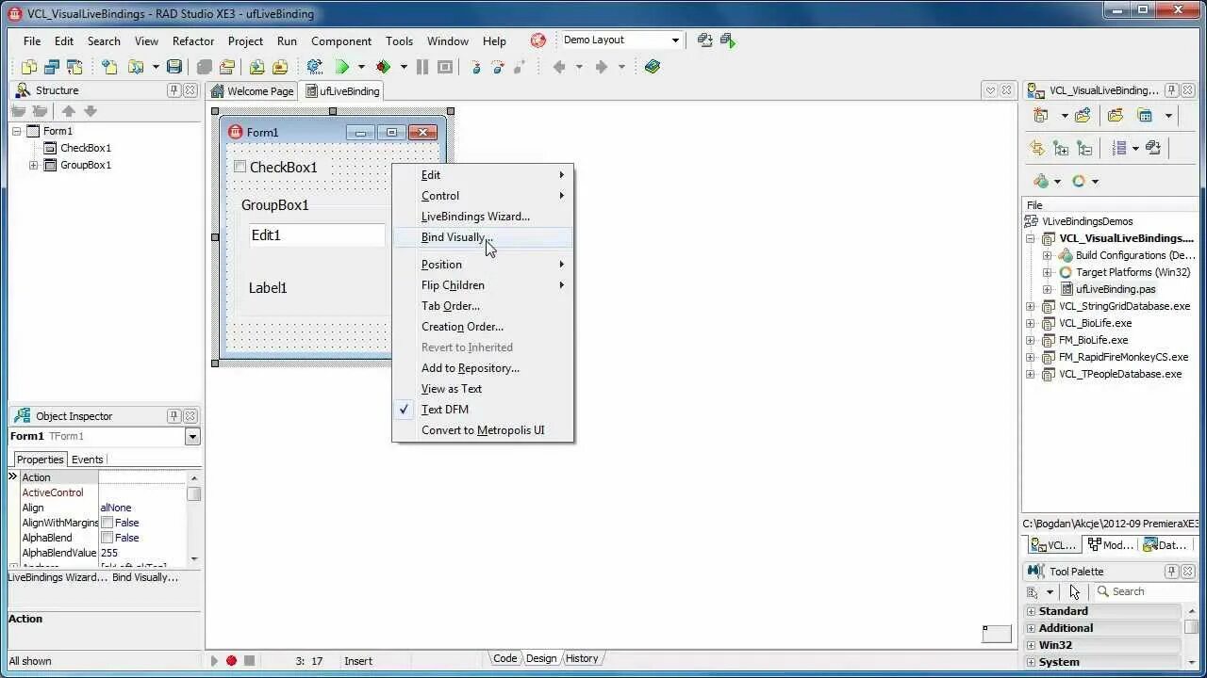
Task: Click the Make project gear icon
Action: 315,67
